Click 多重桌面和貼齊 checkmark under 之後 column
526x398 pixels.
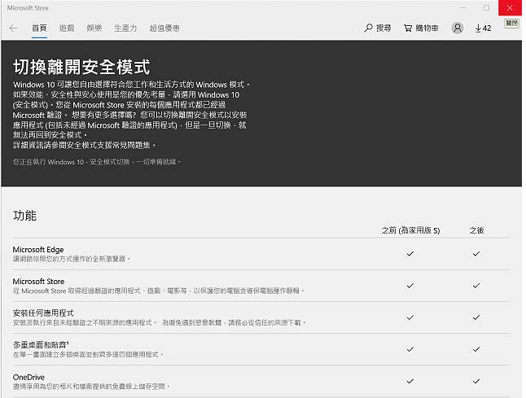point(476,349)
